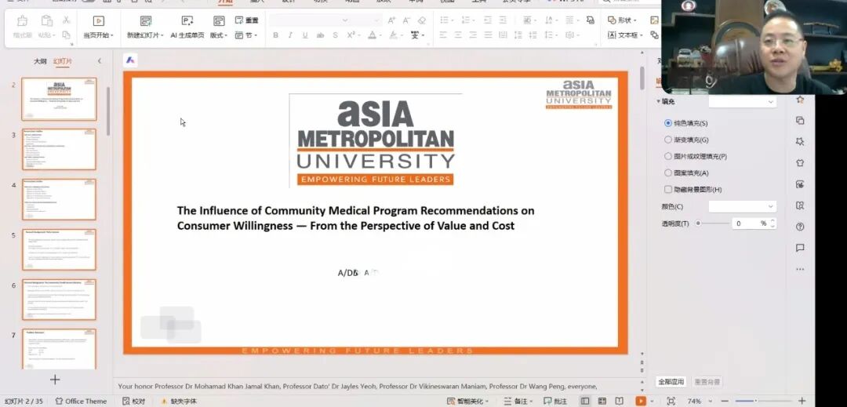Select the 图案填充(A) pattern fill radio
This screenshot has width=847, height=407.
pos(668,173)
